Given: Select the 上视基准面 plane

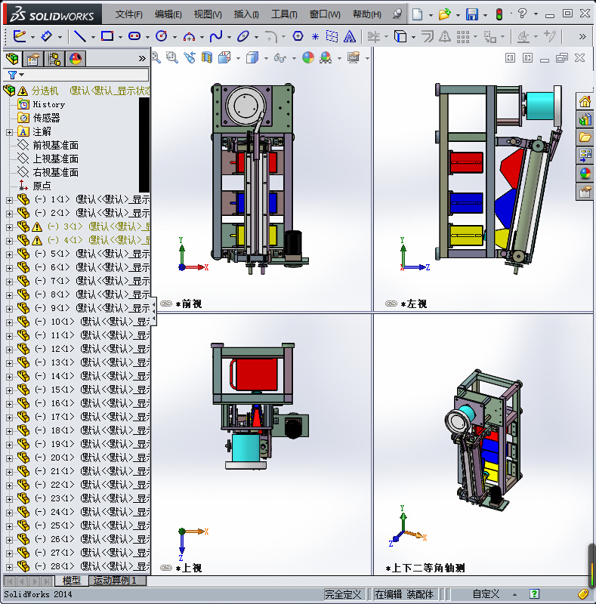Looking at the screenshot, I should 55,159.
